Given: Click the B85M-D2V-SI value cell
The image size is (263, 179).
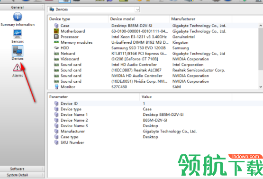Looking at the screenshot, I should pos(155,120).
